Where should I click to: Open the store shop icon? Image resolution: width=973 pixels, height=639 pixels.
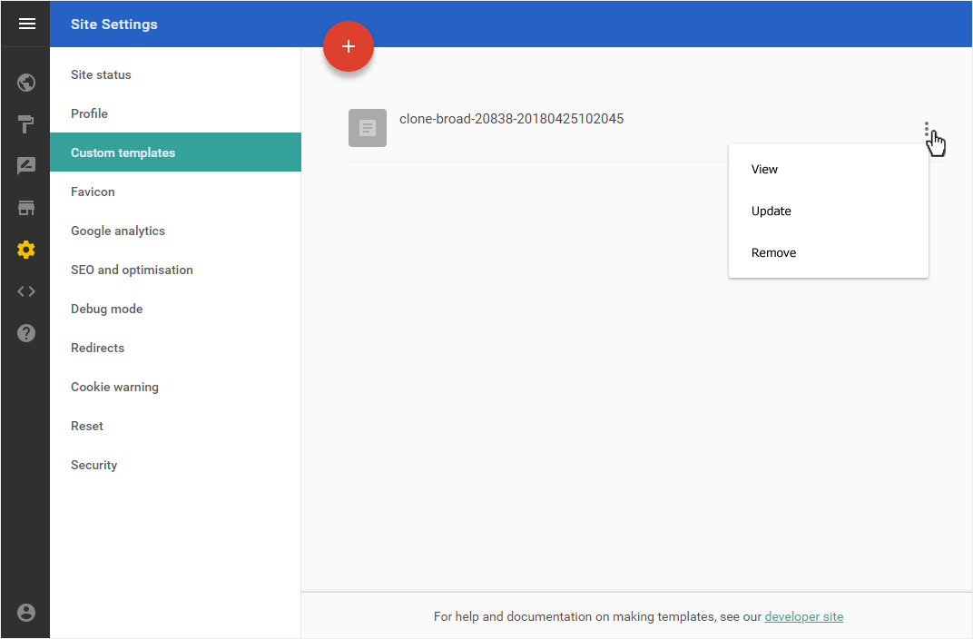point(26,208)
